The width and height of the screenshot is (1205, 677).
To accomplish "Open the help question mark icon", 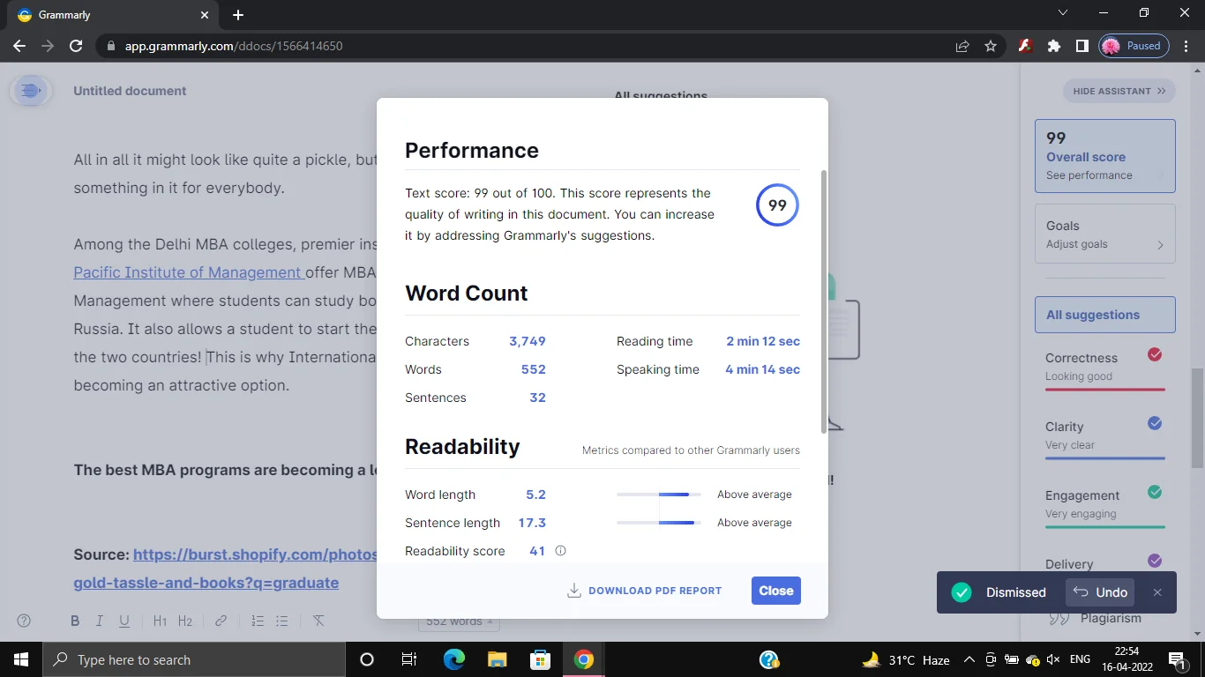I will tap(24, 621).
